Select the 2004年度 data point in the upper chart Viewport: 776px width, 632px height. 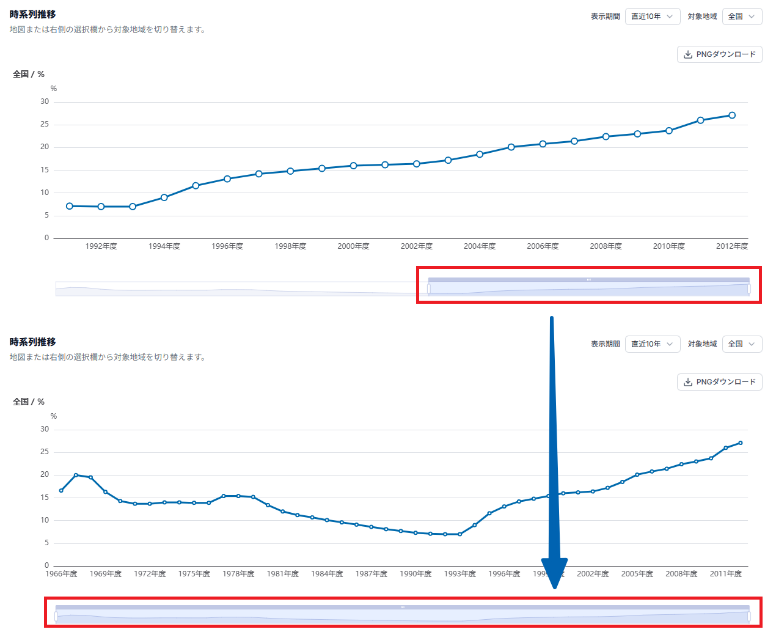click(x=480, y=155)
